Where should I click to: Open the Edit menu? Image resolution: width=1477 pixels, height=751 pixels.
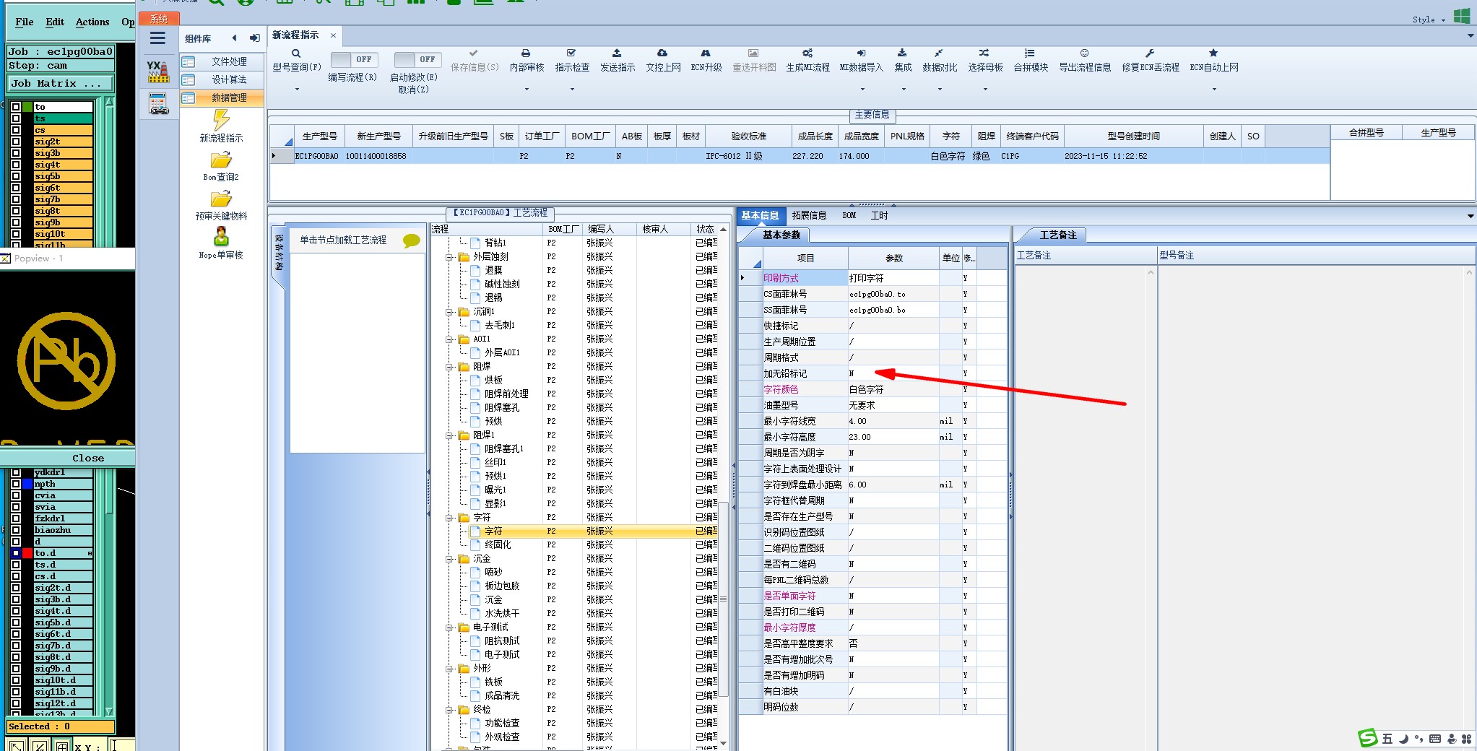55,22
